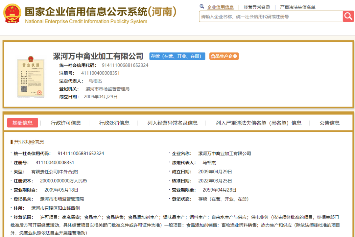Click the bullet before 经营范围 field
The image size is (355, 237).
point(11,216)
